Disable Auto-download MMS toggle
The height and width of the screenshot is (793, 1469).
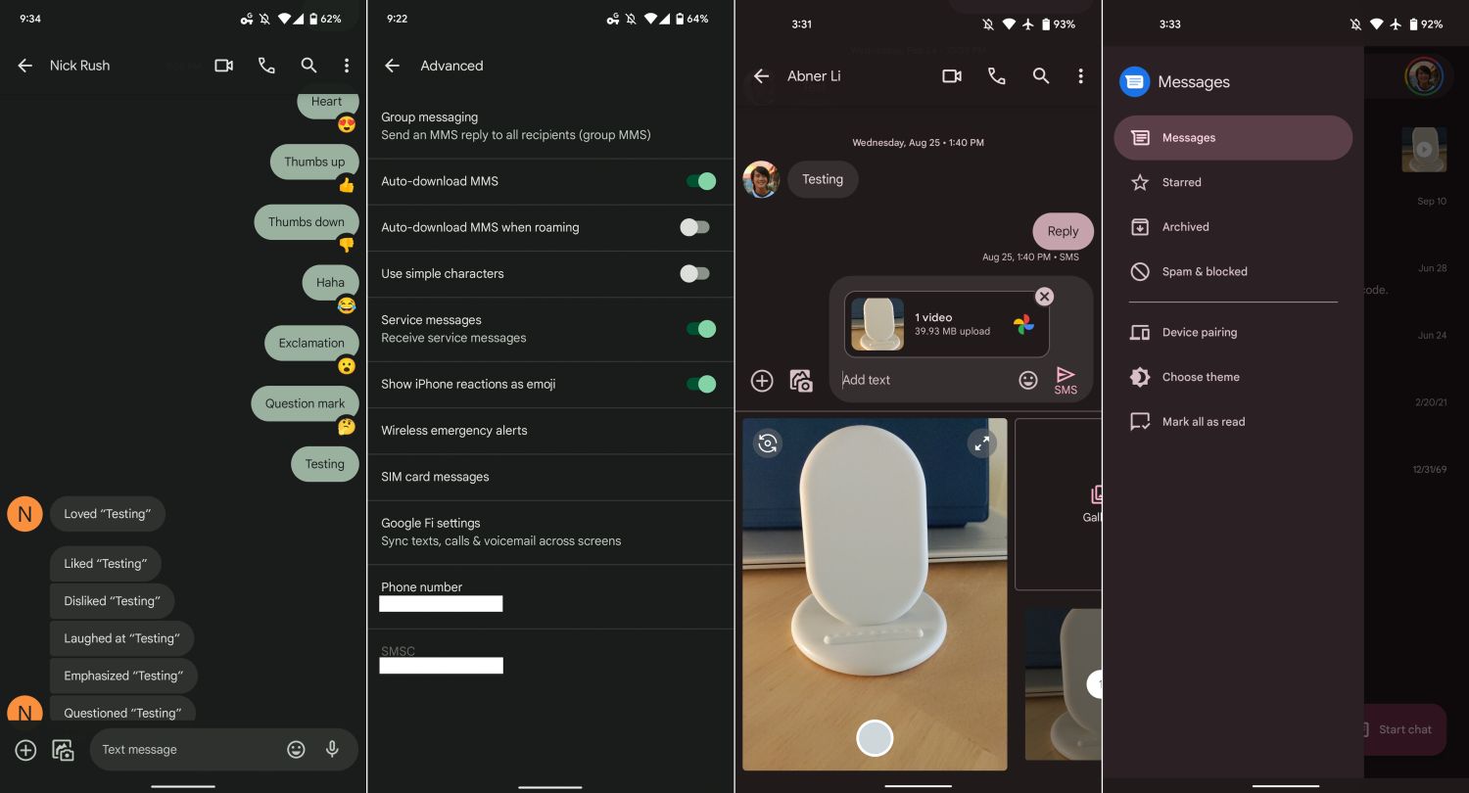(x=700, y=181)
